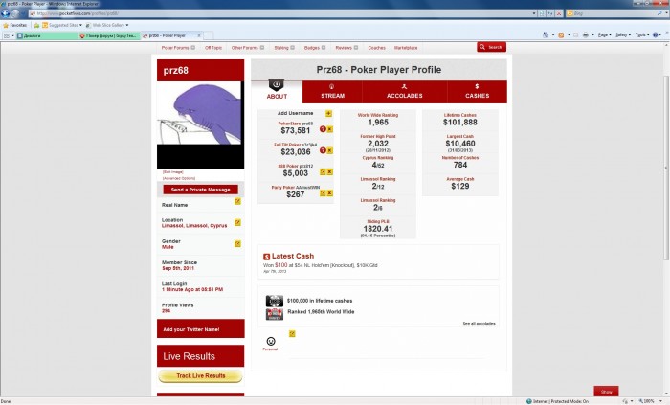Click Add your Twitter Name button
Image resolution: width=670 pixels, height=405 pixels.
click(x=200, y=329)
